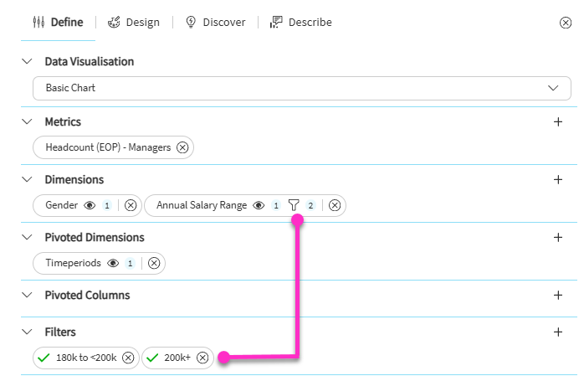Add a new metric with plus icon
This screenshot has width=584, height=376.
[558, 121]
